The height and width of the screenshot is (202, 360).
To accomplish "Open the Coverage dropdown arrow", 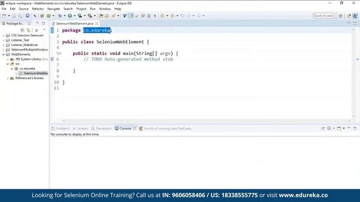I will [x=84, y=16].
